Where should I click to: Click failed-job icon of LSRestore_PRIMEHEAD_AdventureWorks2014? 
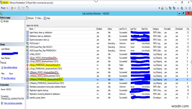pos(27,80)
